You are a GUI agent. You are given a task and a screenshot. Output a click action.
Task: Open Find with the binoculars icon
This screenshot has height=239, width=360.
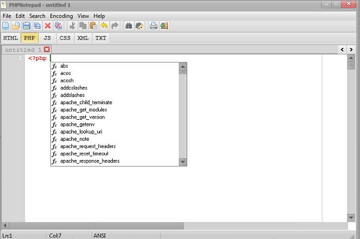(128, 26)
